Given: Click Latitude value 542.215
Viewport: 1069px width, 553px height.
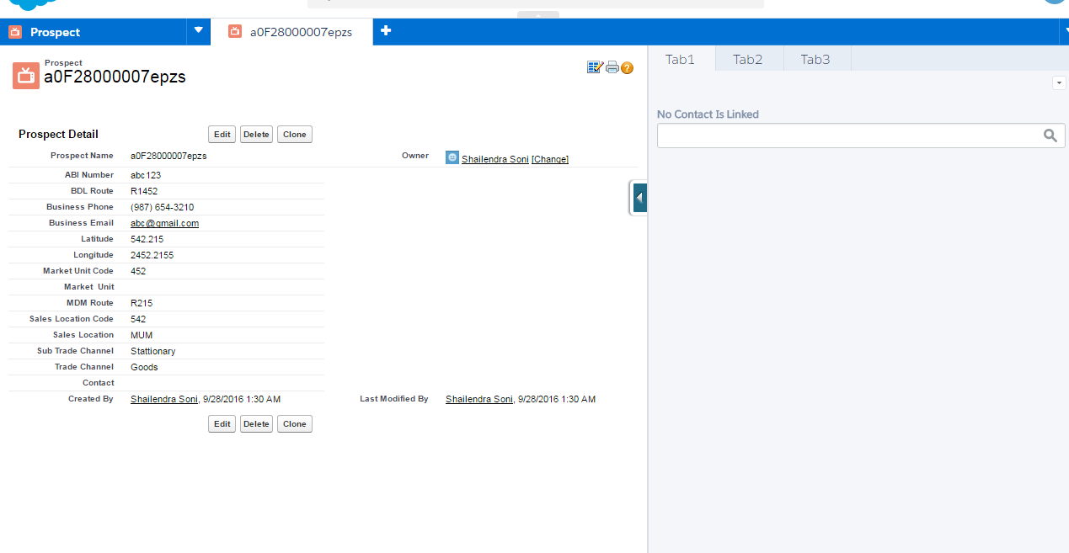Looking at the screenshot, I should [x=147, y=239].
